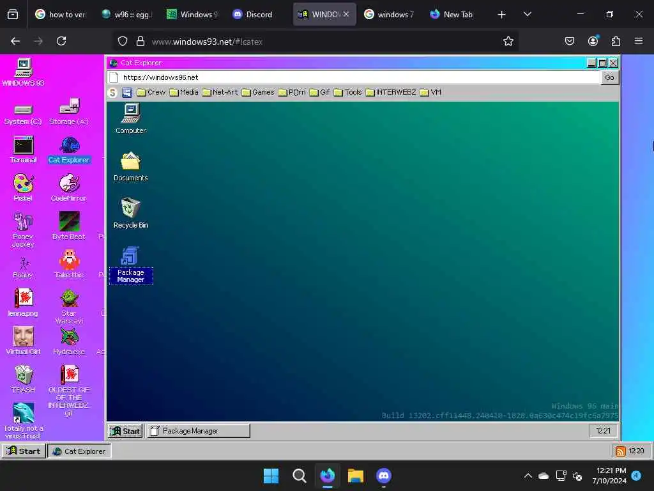Open the VM bookmarks folder

(430, 92)
